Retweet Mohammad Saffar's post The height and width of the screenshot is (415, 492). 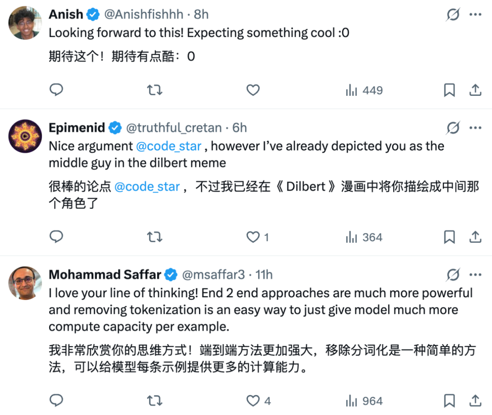(x=154, y=401)
